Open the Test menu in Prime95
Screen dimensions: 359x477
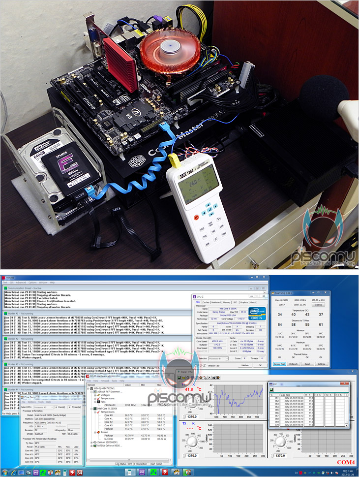5,282
